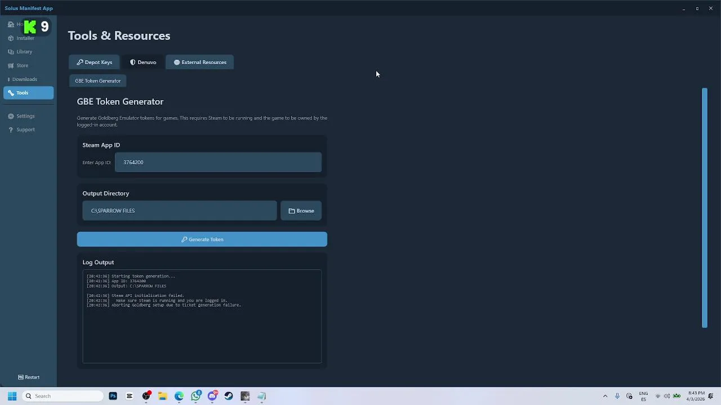Open the Support sidebar page
This screenshot has height=405, width=721.
28,129
